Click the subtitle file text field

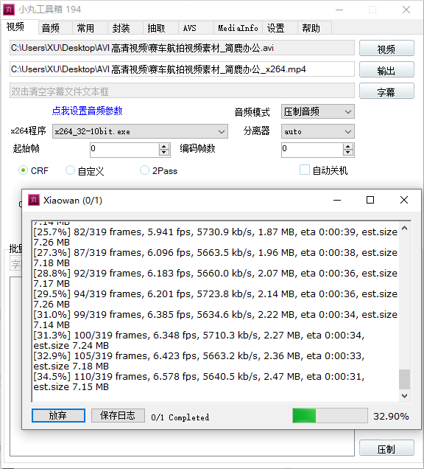[182, 91]
